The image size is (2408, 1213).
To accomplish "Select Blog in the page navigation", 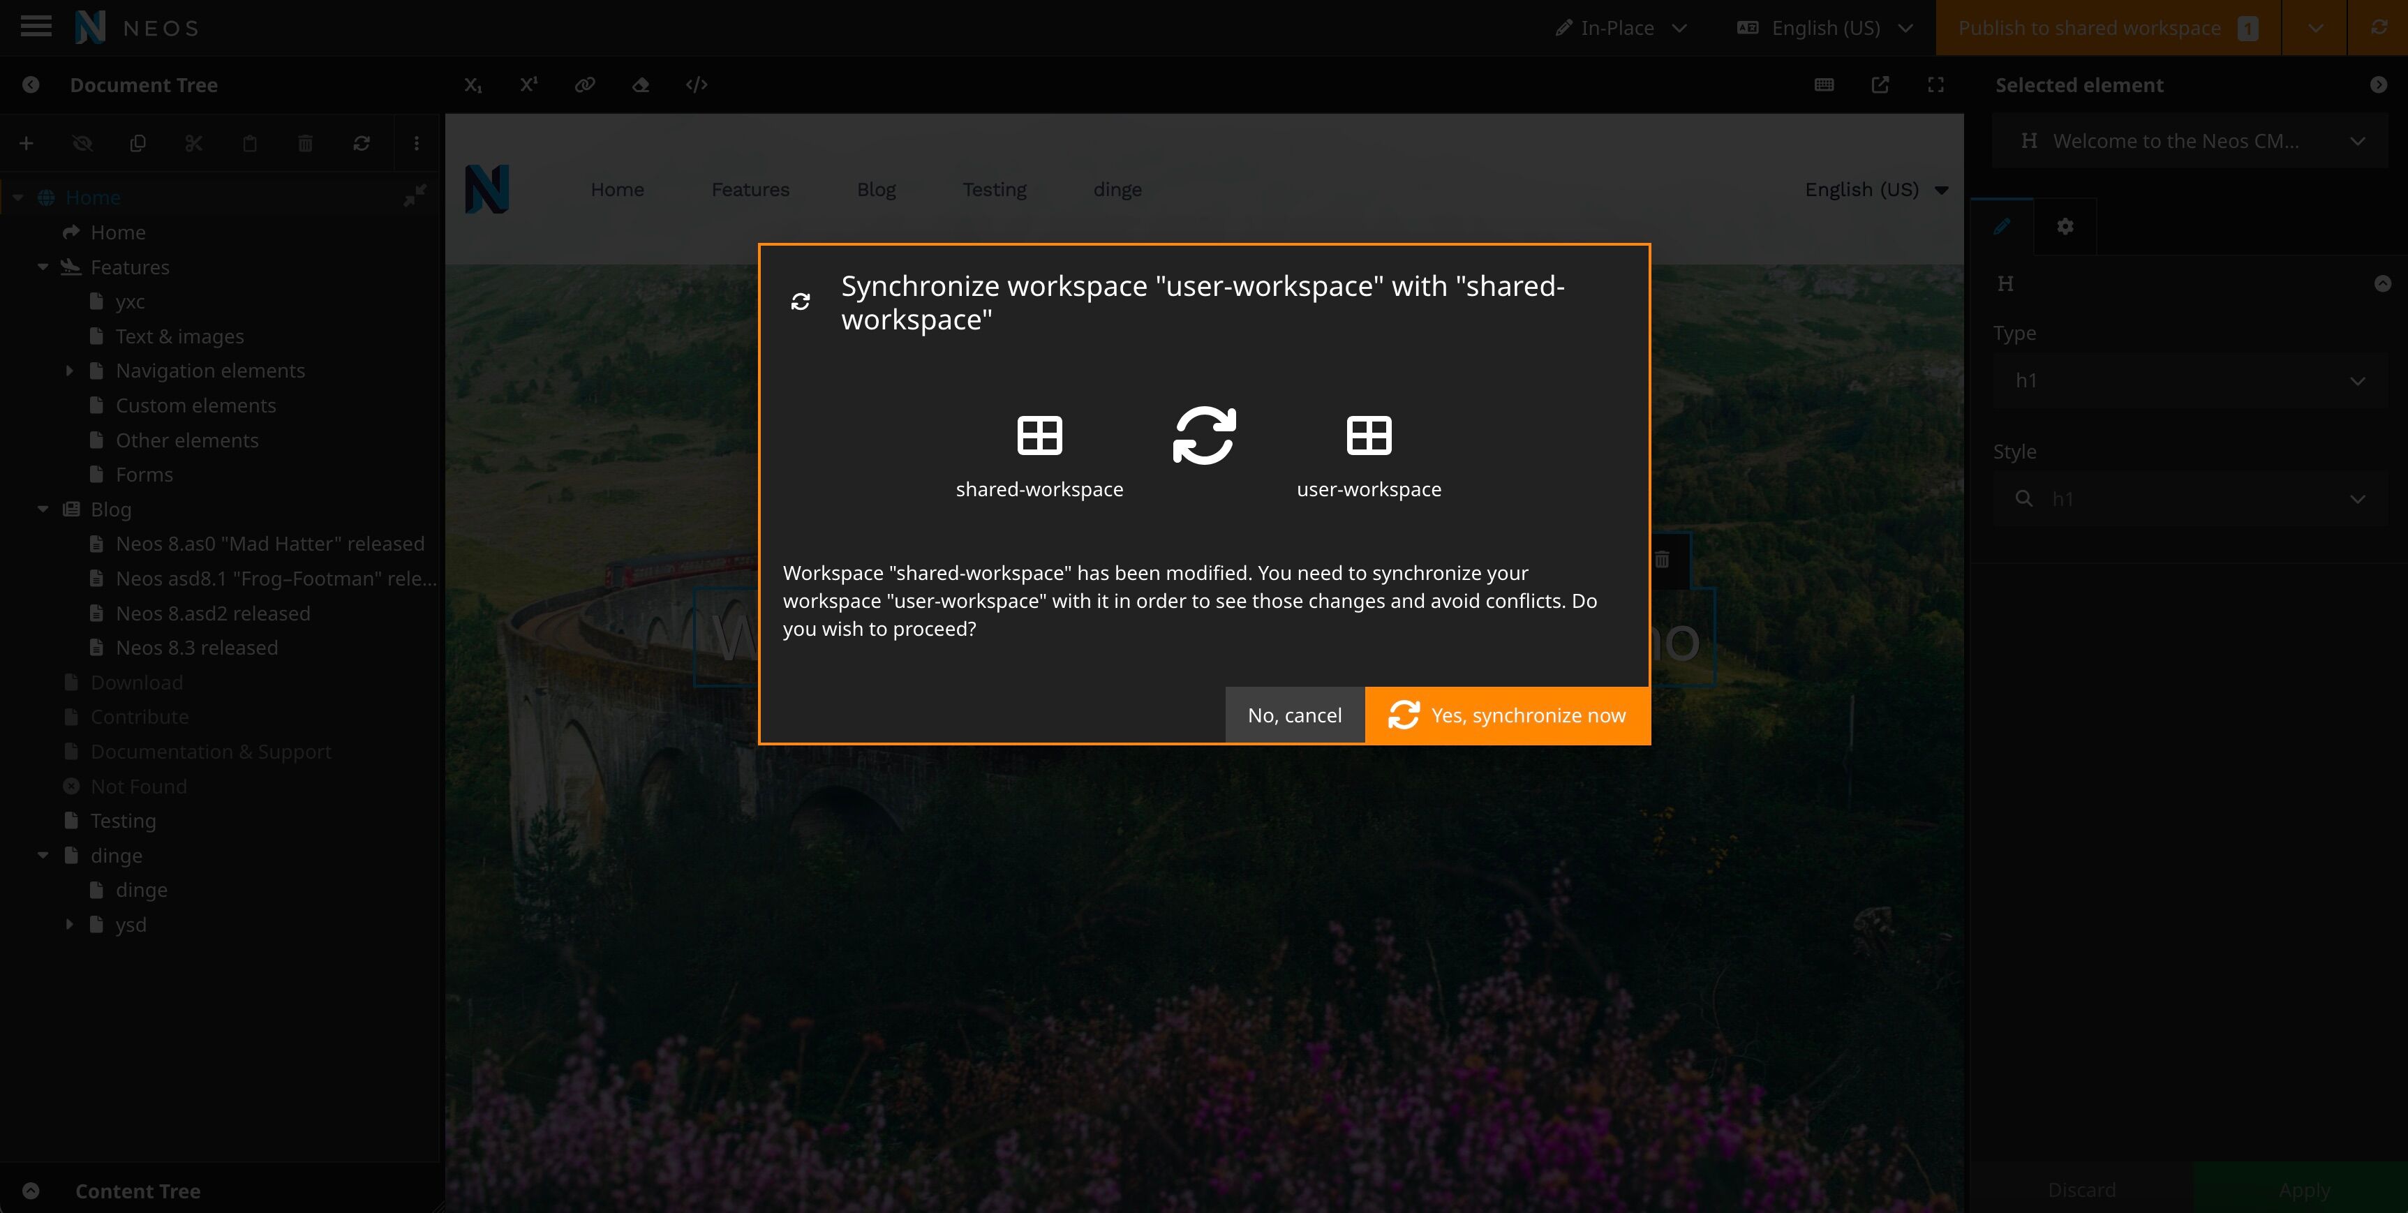I will 876,188.
